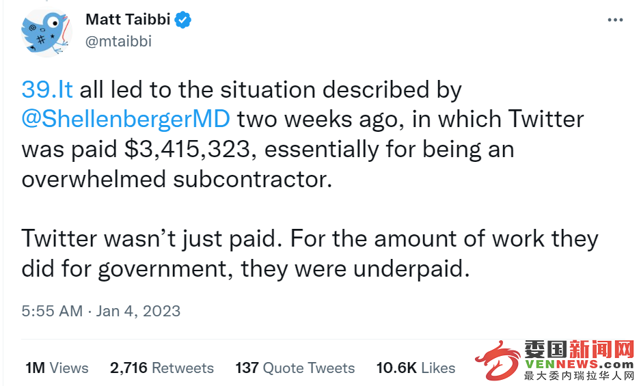
Task: Click the Matt Taibbi display name
Action: [x=128, y=19]
